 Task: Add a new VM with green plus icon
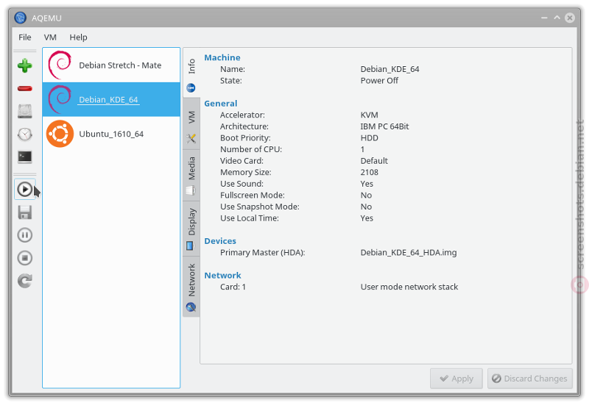click(x=25, y=65)
